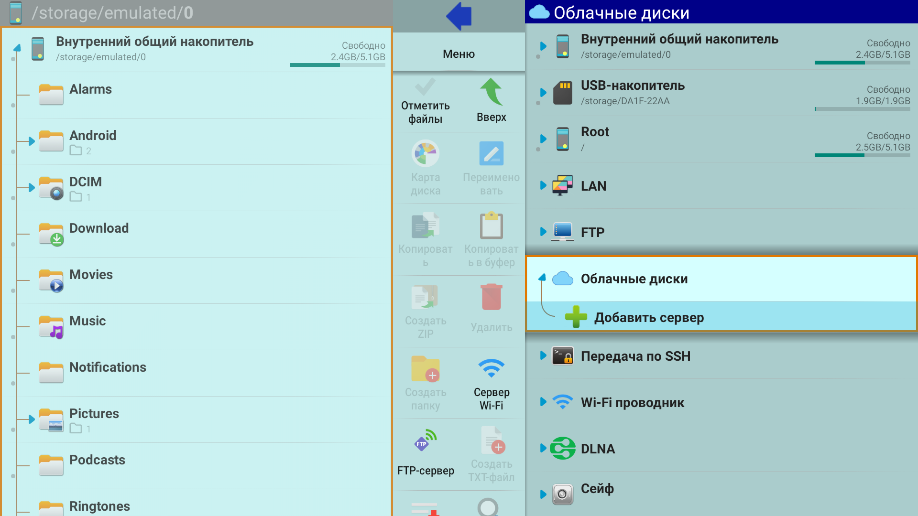
Task: Click the Сейф vault icon
Action: click(x=563, y=494)
